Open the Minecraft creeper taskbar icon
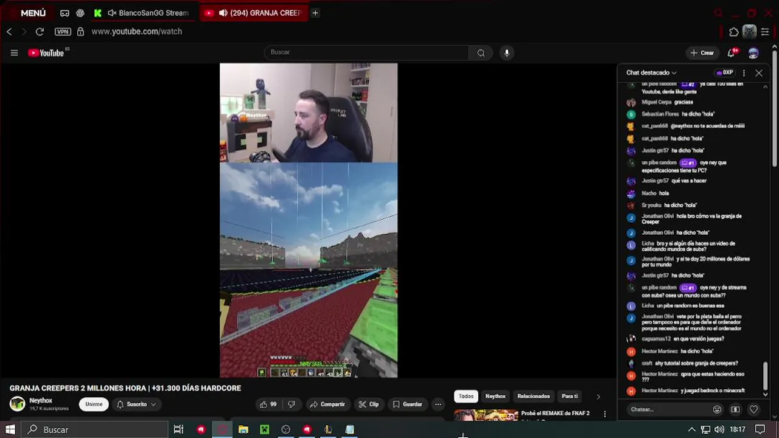The width and height of the screenshot is (779, 438). (265, 429)
